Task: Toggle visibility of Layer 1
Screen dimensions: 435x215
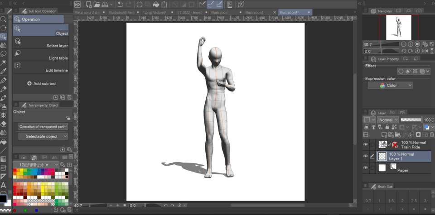Action: point(366,156)
